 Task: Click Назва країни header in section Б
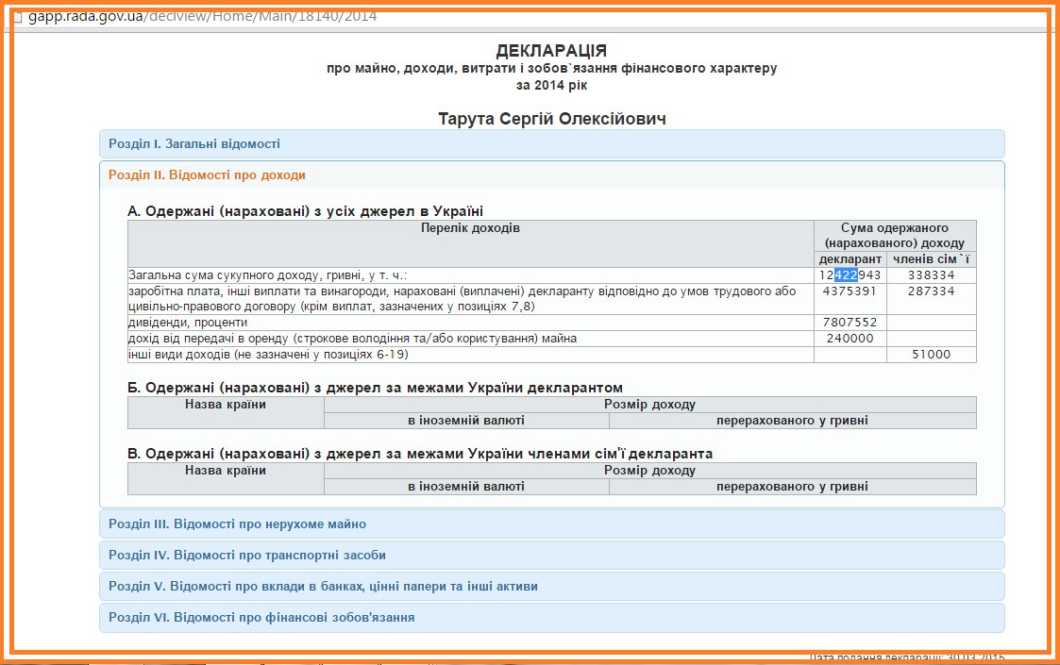225,405
